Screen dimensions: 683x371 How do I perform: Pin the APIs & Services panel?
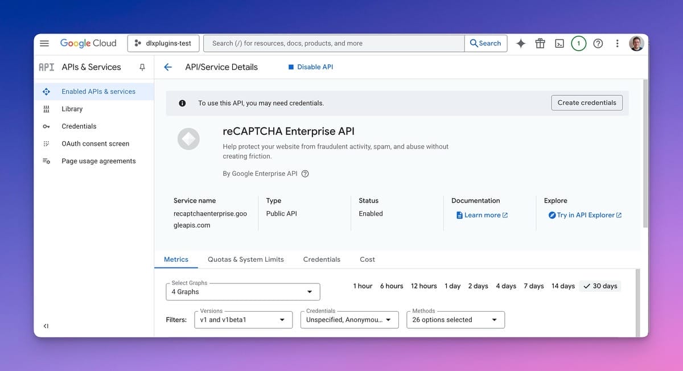[142, 67]
